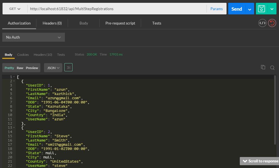Click the "karthick" last name value
This screenshot has width=279, height=168.
pos(63,94)
